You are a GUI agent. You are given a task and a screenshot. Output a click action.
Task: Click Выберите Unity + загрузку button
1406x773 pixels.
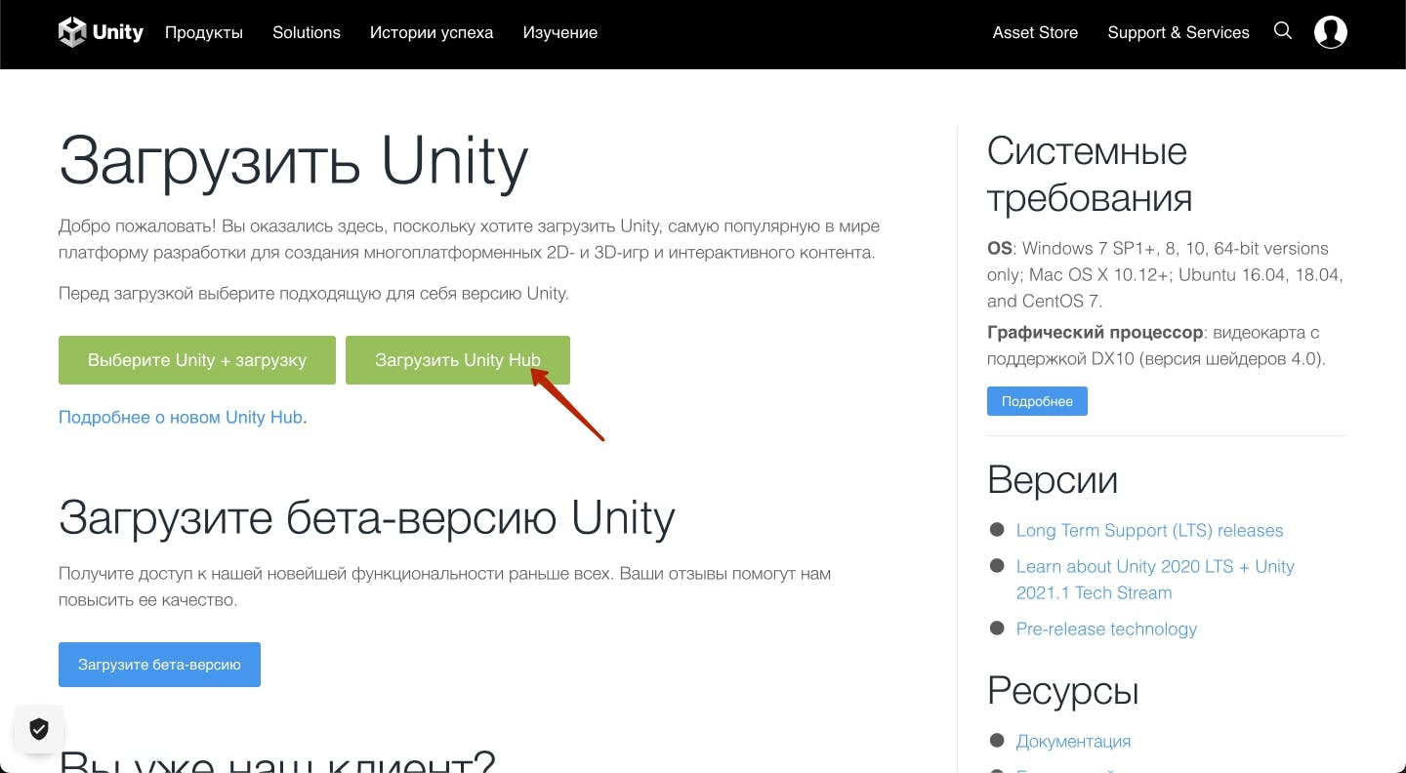[x=197, y=360]
